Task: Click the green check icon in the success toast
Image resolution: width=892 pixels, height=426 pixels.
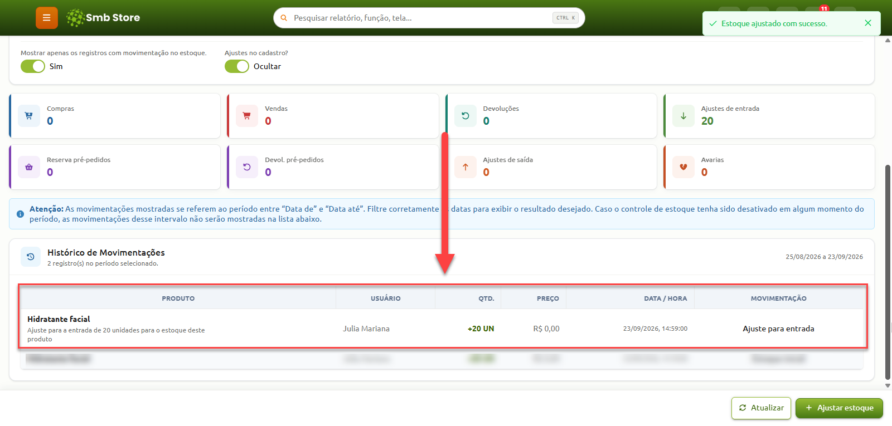Action: (x=712, y=23)
